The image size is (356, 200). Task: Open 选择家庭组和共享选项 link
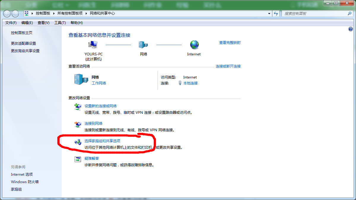click(102, 141)
